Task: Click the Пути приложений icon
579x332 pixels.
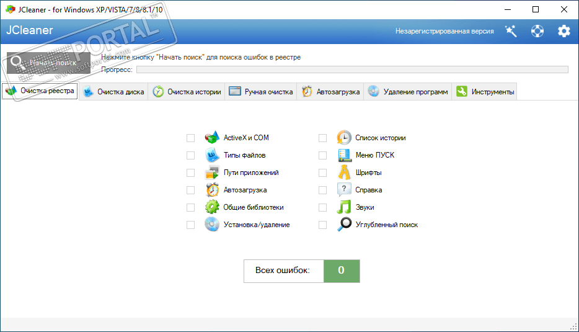Action: point(212,173)
